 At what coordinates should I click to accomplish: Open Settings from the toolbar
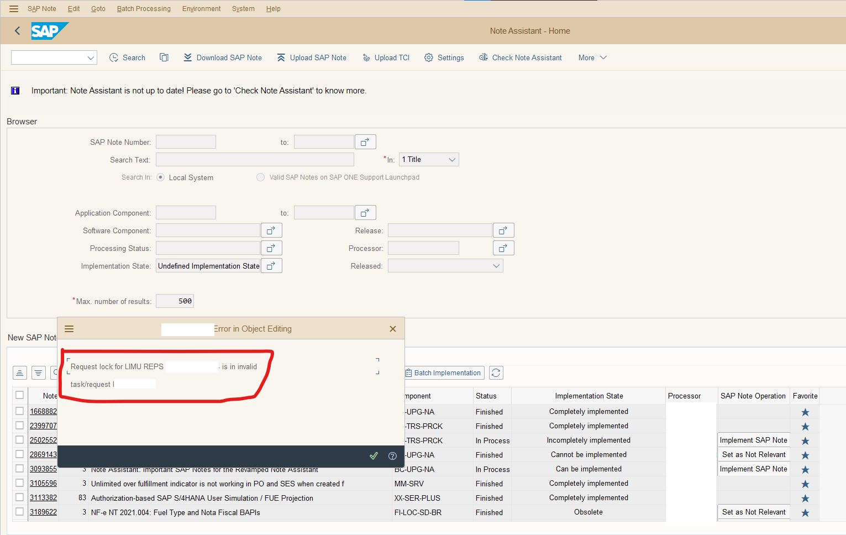444,57
